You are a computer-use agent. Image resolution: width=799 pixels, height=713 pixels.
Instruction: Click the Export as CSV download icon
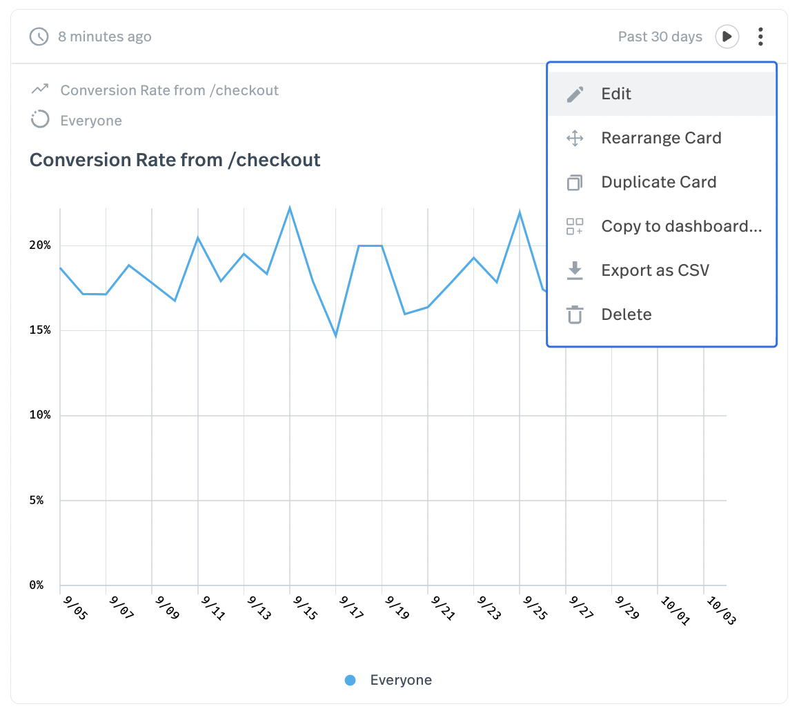pyautogui.click(x=575, y=271)
